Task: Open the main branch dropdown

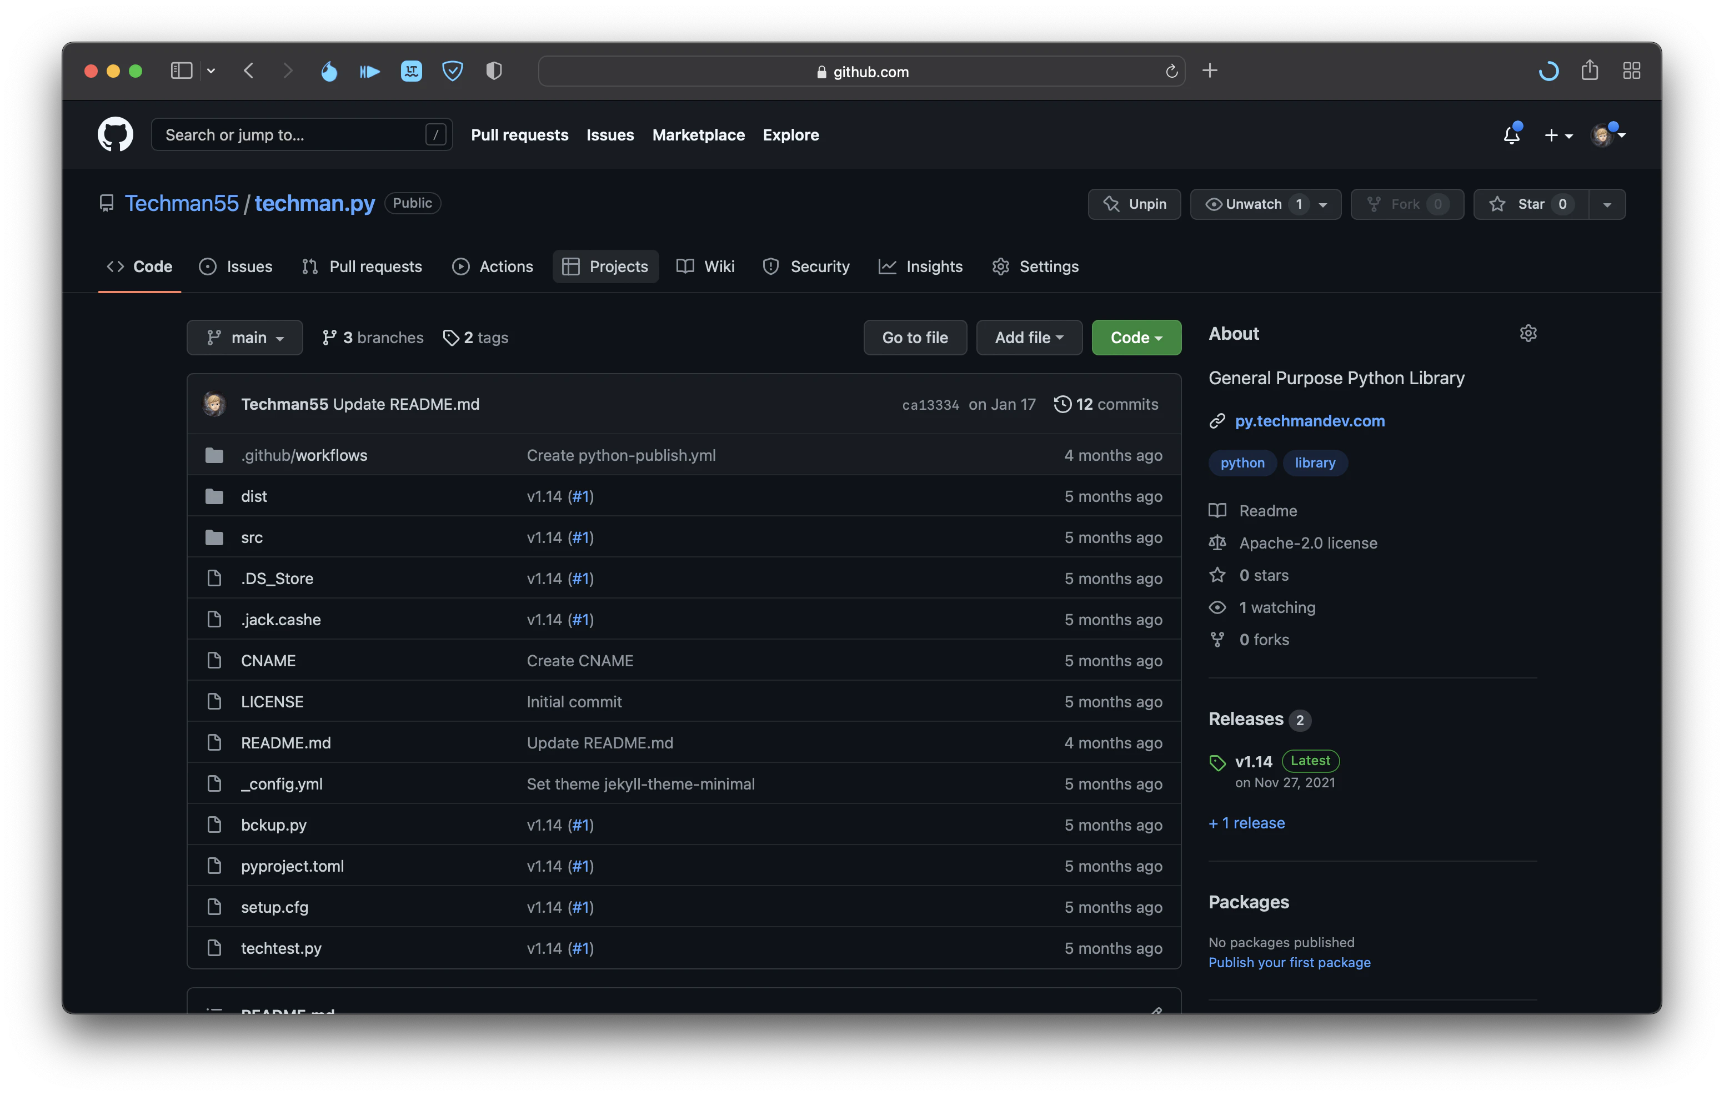Action: pyautogui.click(x=245, y=337)
